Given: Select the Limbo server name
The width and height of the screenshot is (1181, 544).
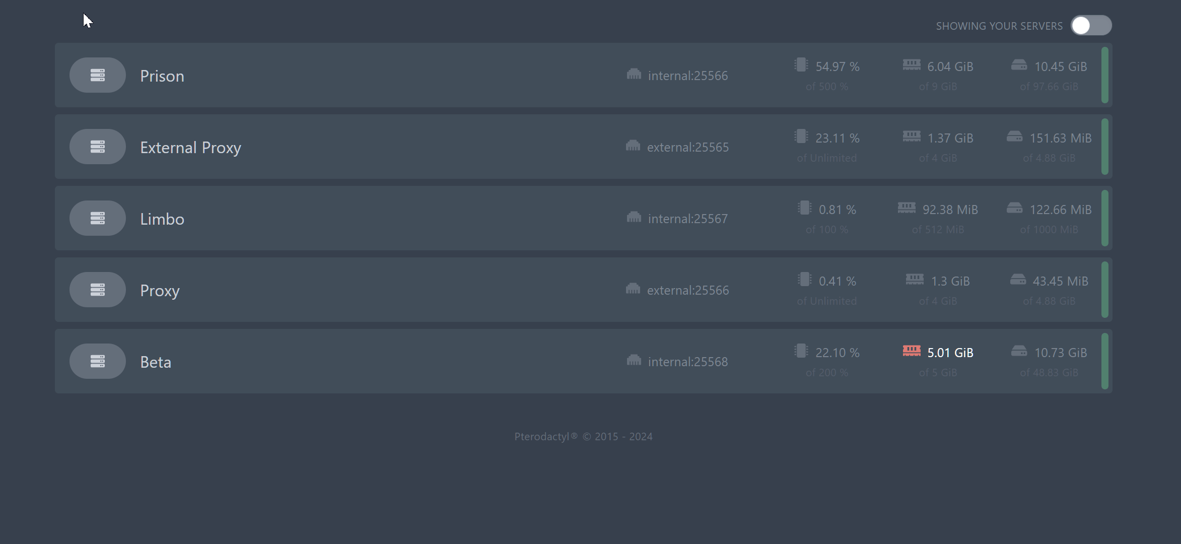Looking at the screenshot, I should [162, 219].
